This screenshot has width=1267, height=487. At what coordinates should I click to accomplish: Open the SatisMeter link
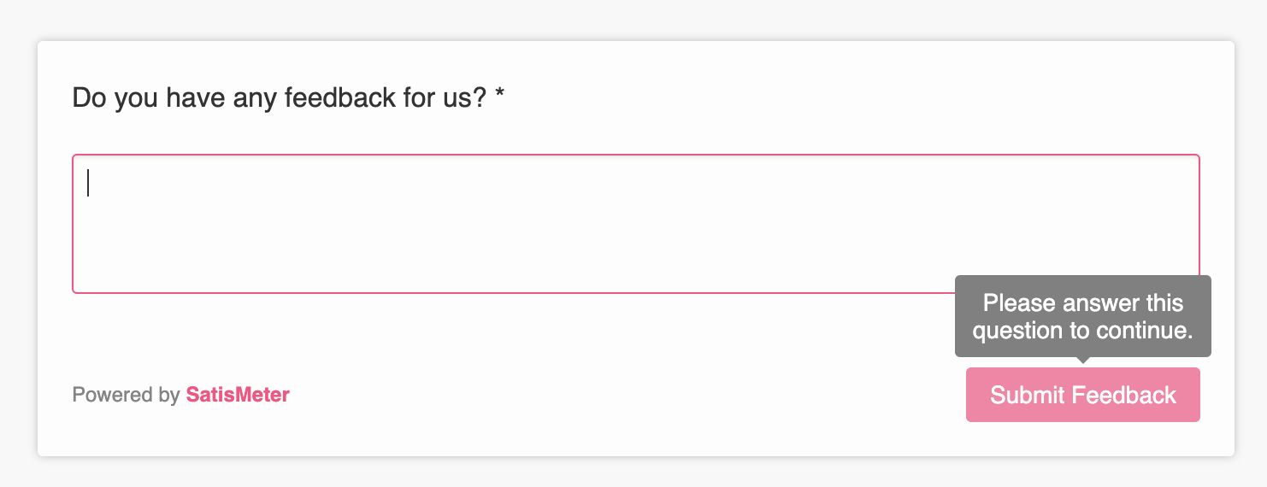pyautogui.click(x=238, y=395)
